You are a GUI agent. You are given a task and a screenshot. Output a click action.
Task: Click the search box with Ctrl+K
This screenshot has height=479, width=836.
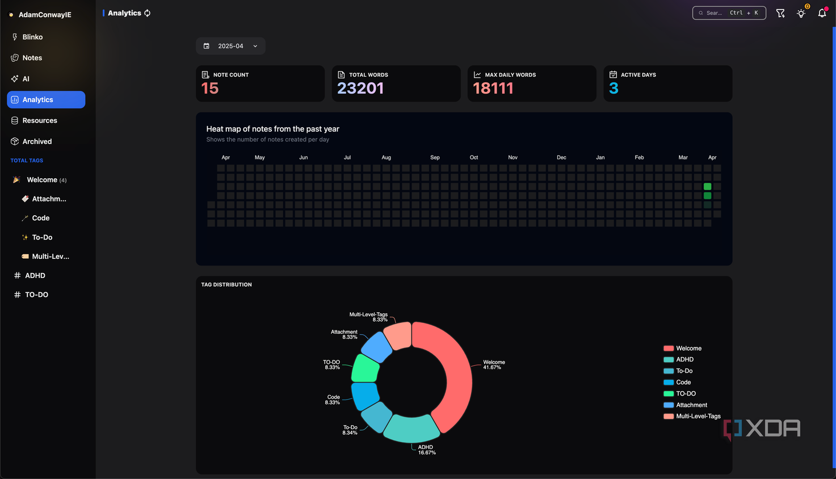pos(729,13)
